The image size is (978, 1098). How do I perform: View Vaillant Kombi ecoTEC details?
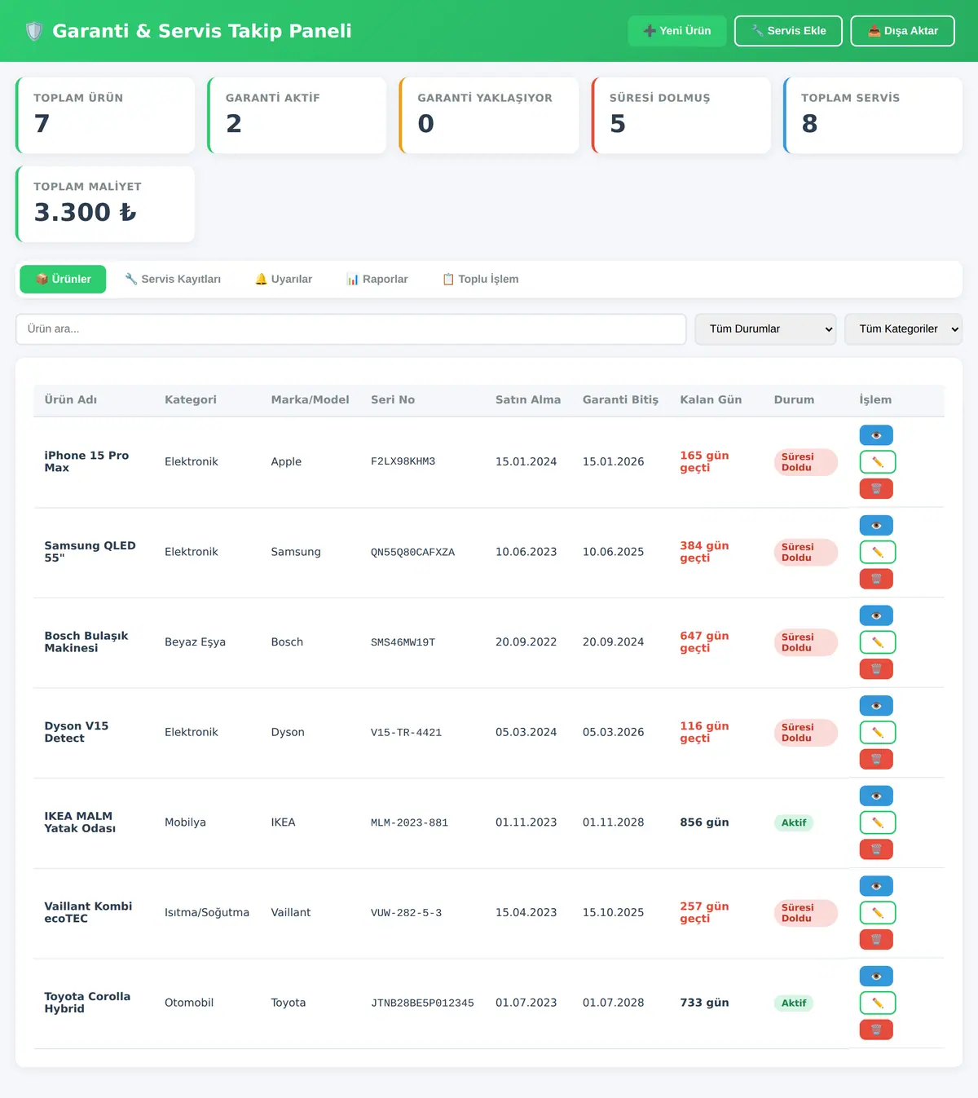click(x=876, y=886)
